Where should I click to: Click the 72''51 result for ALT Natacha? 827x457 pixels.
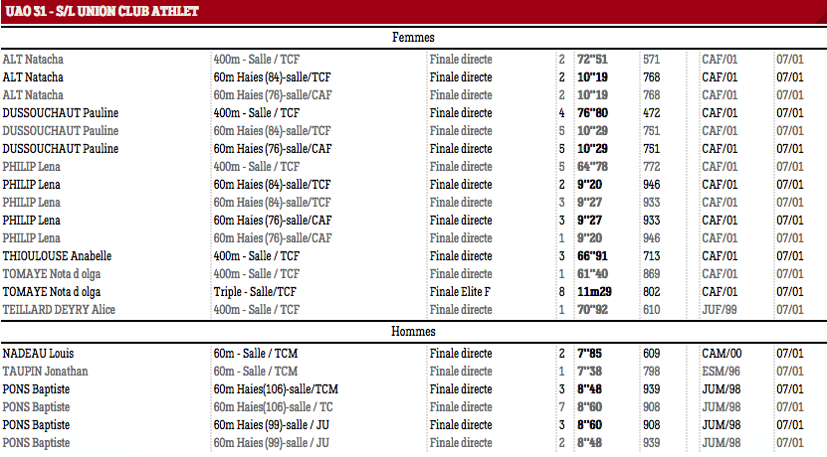click(x=592, y=59)
